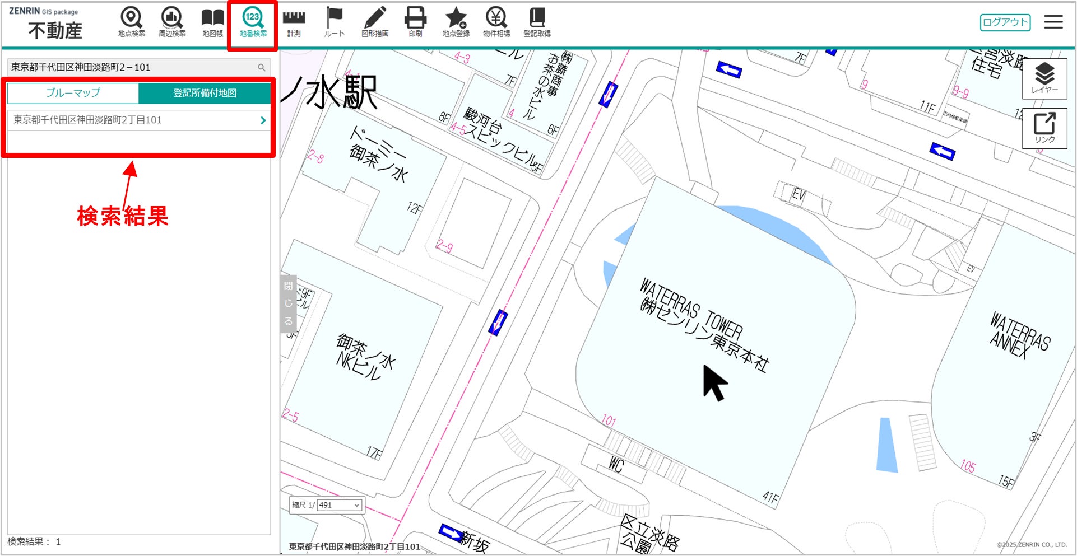Open the 地点検索 point search tool
The image size is (1077, 556).
(131, 22)
